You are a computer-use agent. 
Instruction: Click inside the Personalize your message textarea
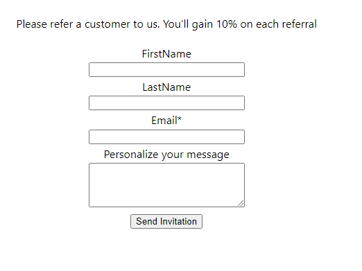click(166, 185)
